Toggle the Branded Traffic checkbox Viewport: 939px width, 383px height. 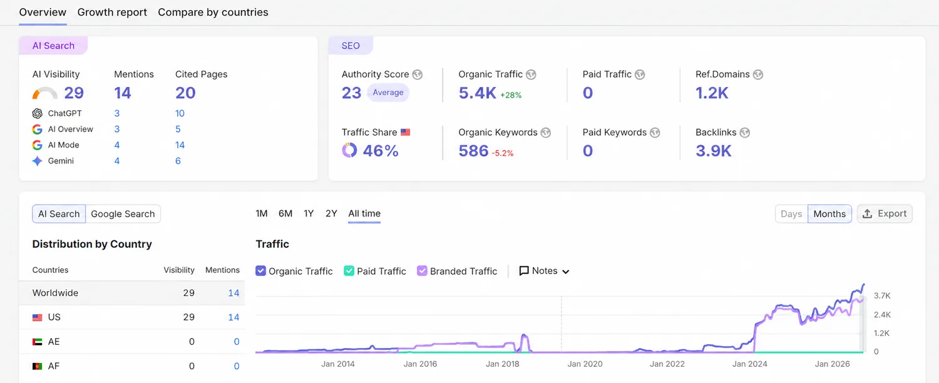point(423,271)
